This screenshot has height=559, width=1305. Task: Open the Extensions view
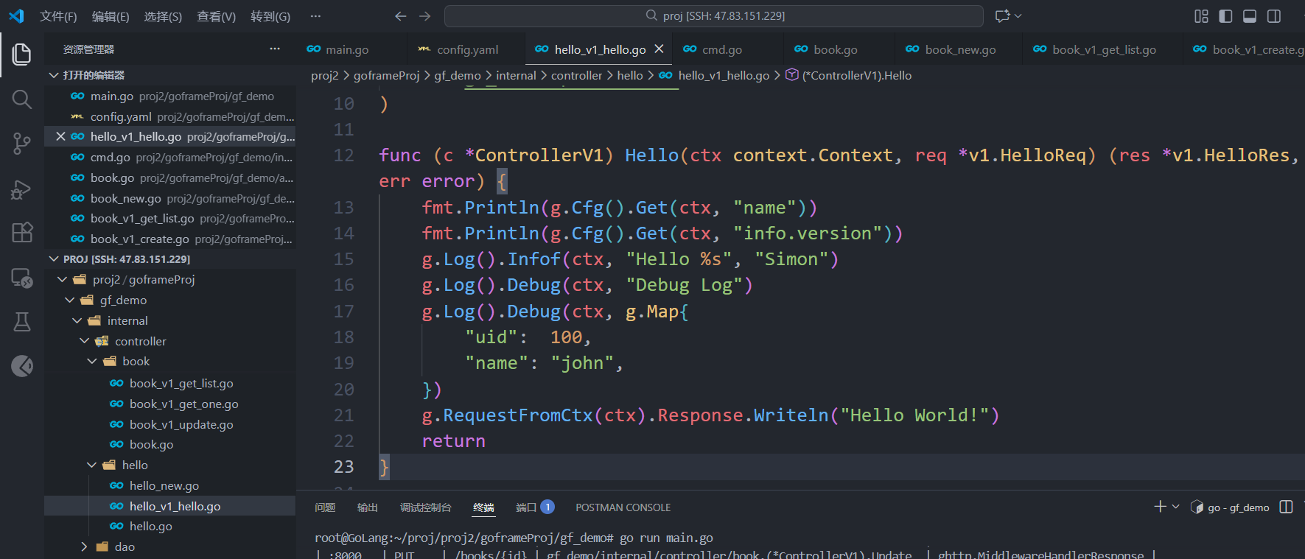[x=22, y=233]
